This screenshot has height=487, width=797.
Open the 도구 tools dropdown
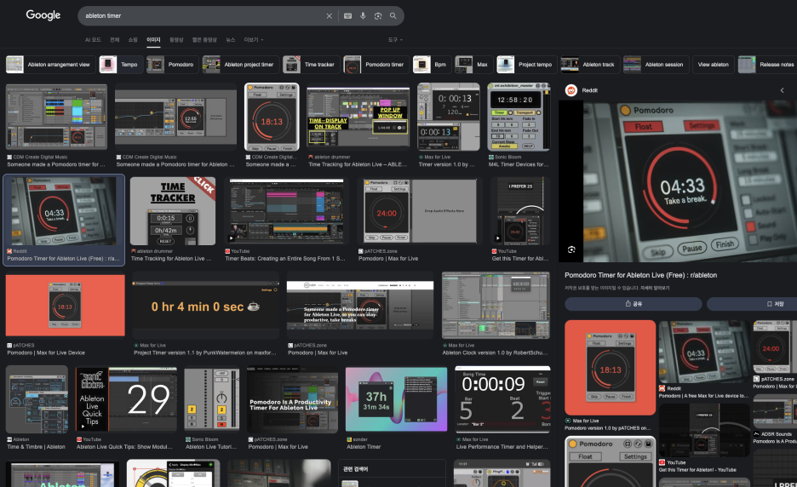395,40
